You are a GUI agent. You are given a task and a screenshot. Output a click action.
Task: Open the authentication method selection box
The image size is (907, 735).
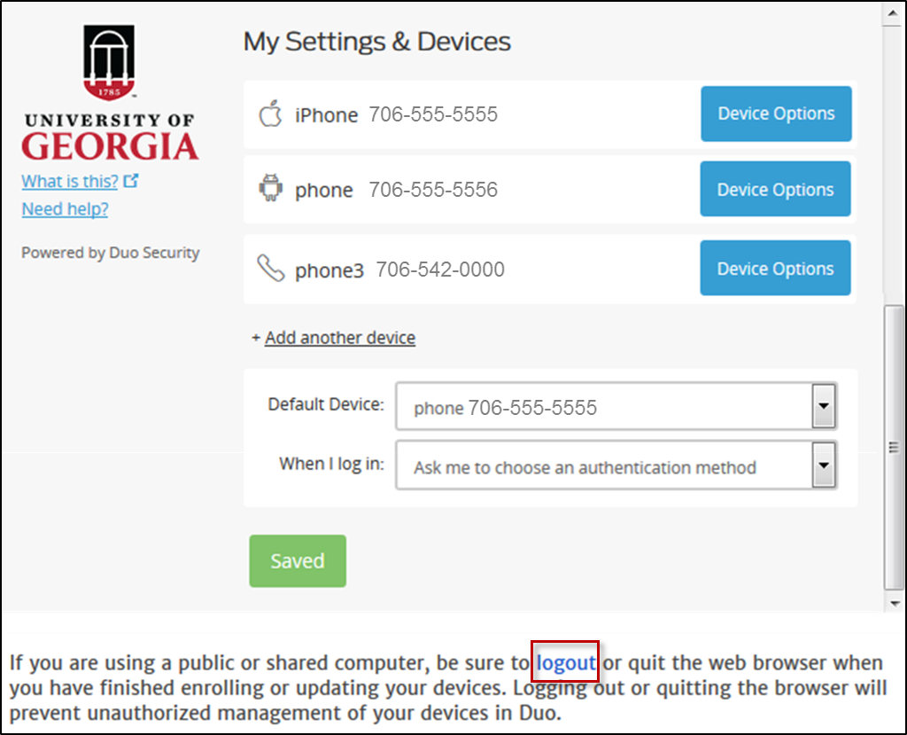click(x=616, y=465)
